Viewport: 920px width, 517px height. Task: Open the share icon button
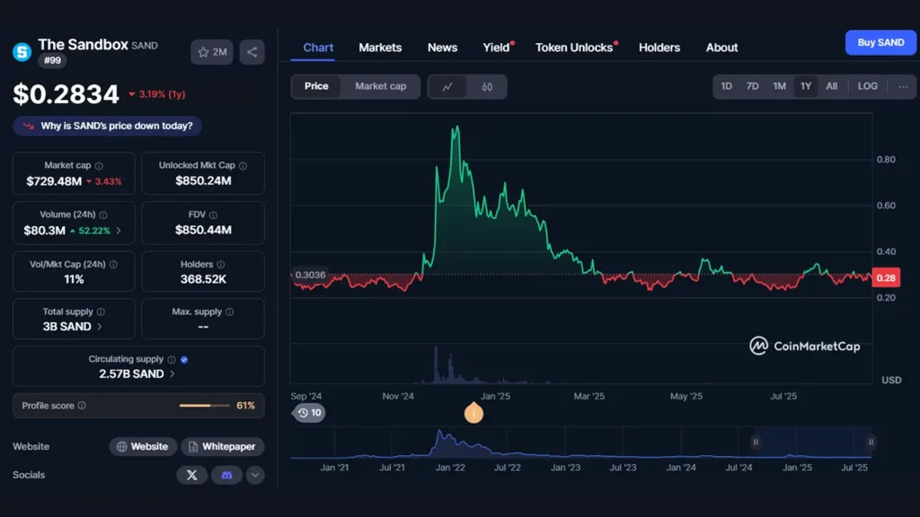click(252, 52)
